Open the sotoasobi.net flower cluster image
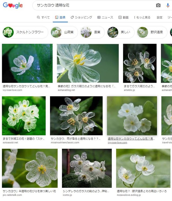The width and height of the screenshot is (172, 201). pos(24,116)
